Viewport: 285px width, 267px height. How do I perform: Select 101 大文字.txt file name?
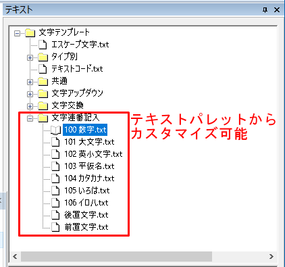click(x=89, y=142)
